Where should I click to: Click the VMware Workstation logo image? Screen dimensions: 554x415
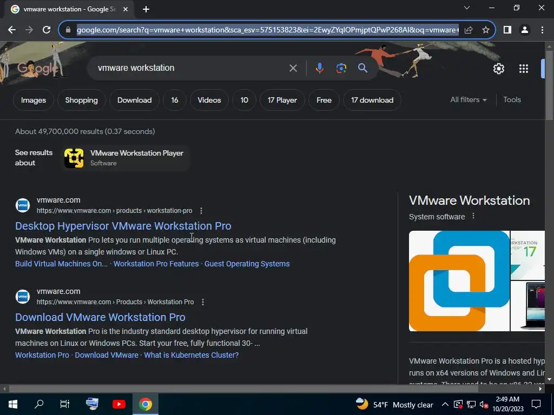click(459, 281)
